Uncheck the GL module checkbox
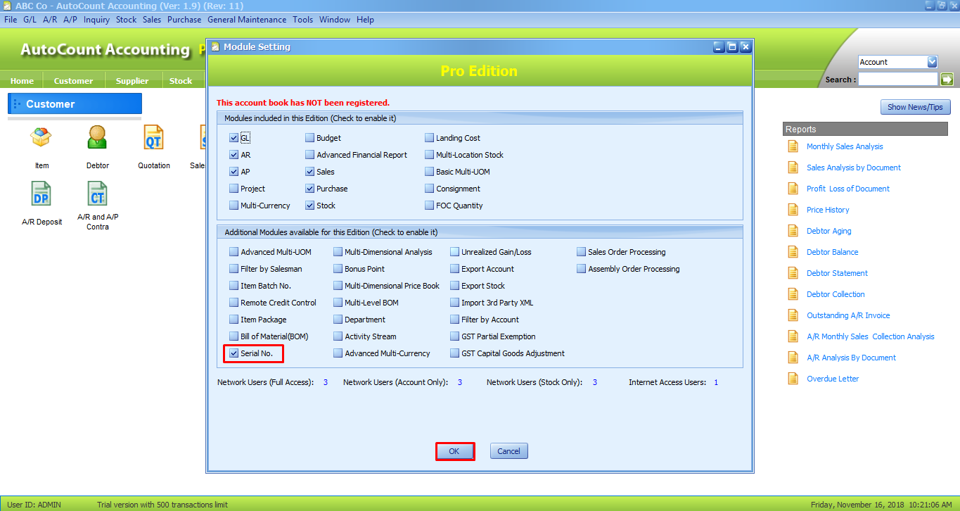This screenshot has width=960, height=511. (x=234, y=138)
